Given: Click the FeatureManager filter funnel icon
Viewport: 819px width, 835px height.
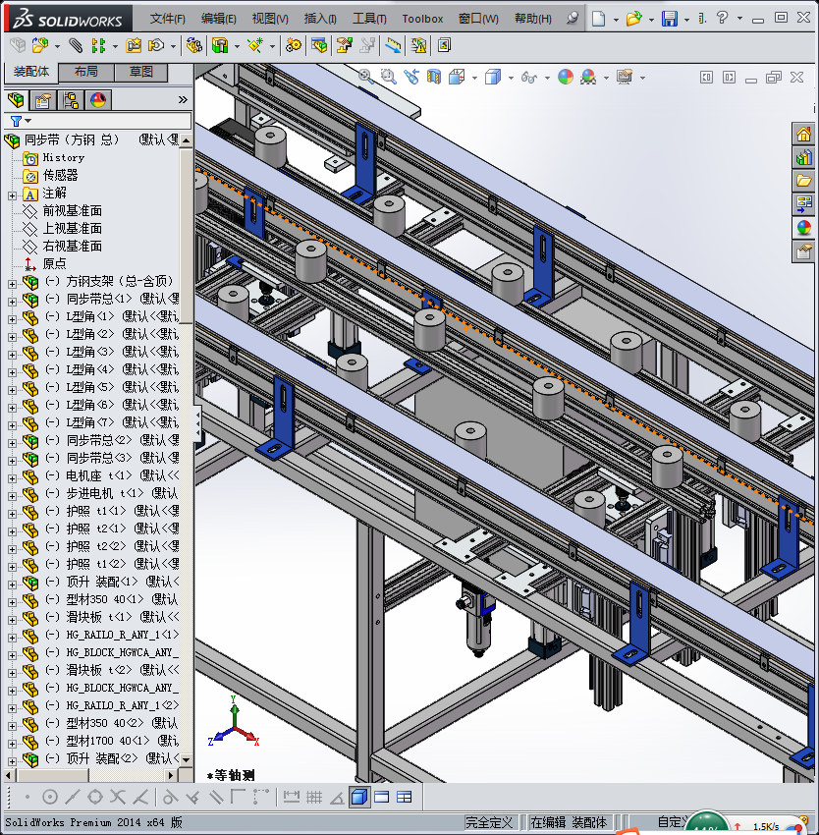Looking at the screenshot, I should 16,121.
